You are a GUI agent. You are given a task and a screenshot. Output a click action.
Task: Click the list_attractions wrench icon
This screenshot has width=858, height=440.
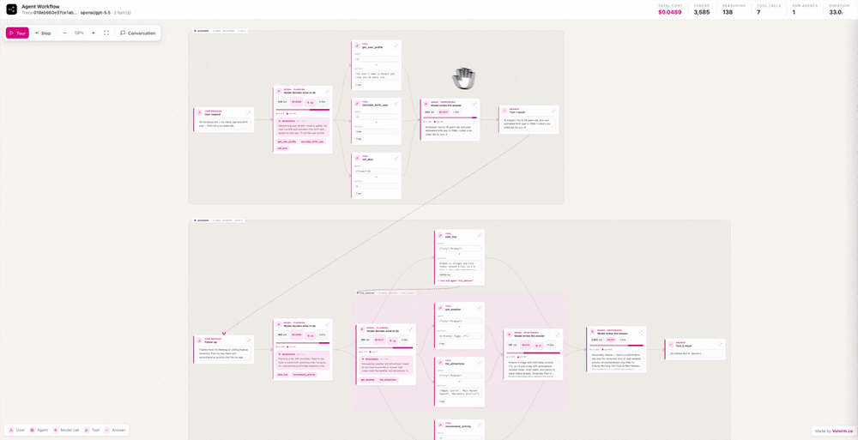coord(440,364)
